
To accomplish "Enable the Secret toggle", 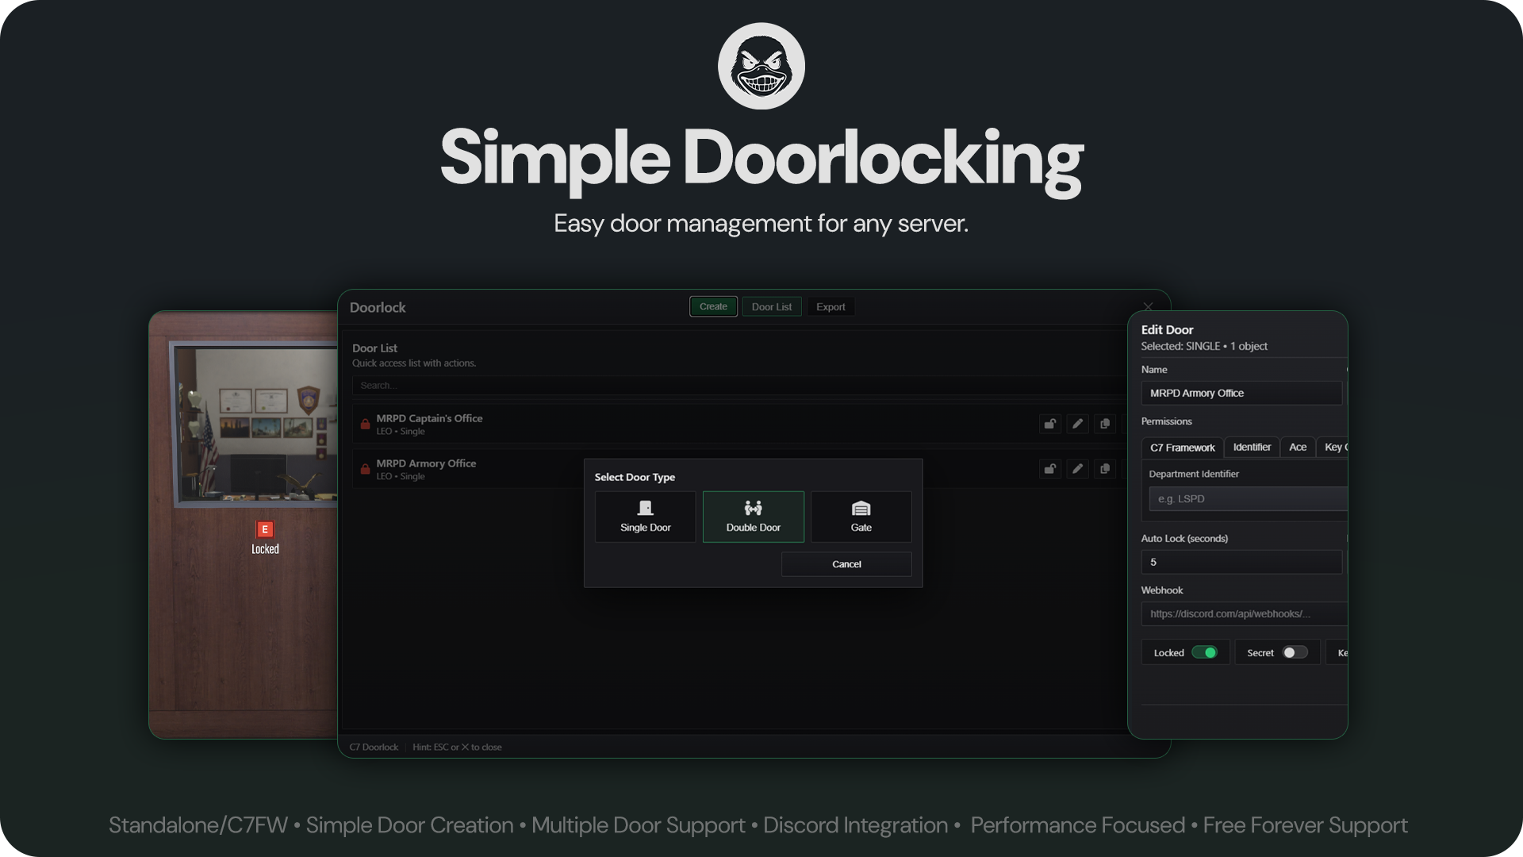I will tap(1295, 652).
